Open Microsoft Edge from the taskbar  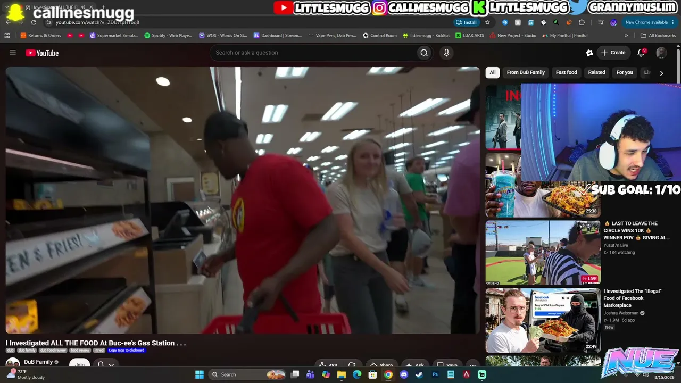point(357,374)
